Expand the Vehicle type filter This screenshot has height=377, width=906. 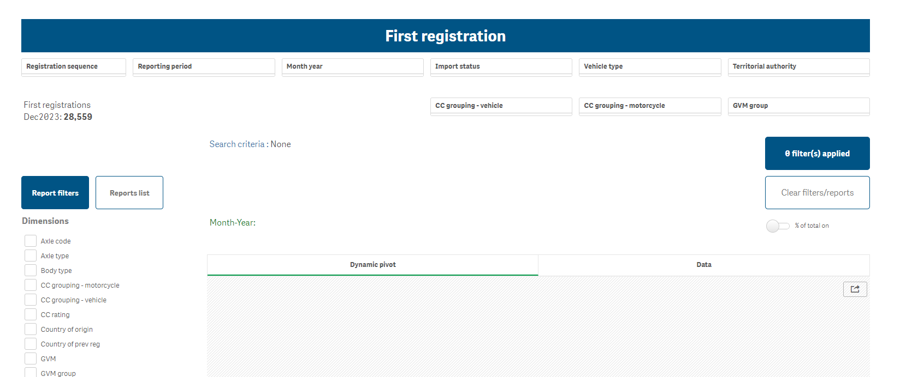[650, 66]
